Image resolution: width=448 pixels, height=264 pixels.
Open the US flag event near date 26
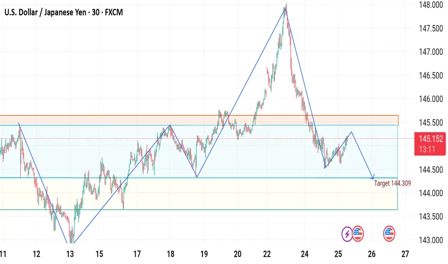[389, 234]
